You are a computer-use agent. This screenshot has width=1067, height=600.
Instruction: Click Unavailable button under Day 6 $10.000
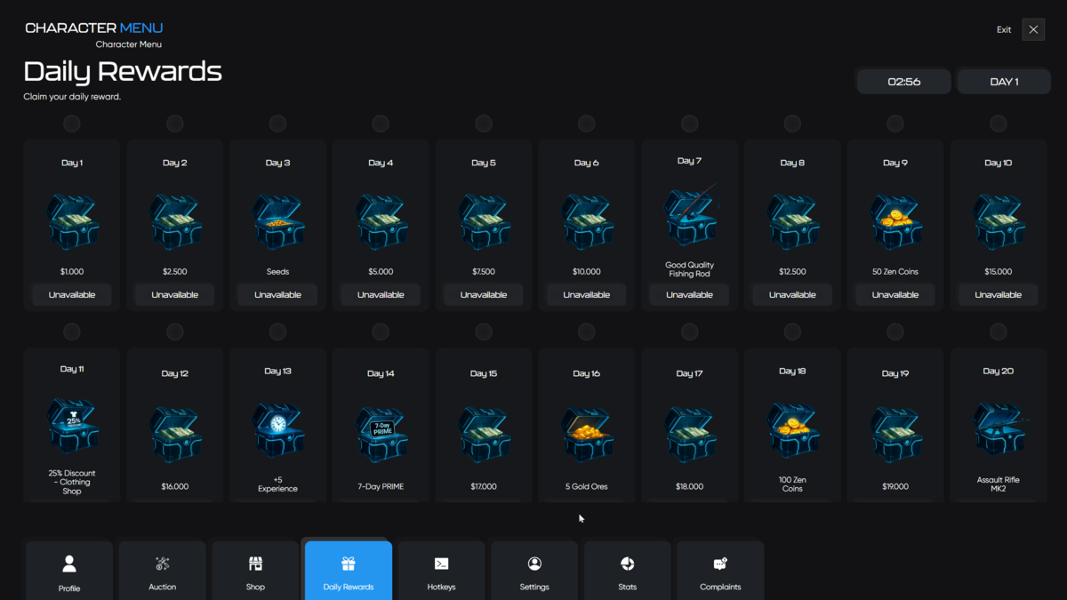[x=587, y=295]
